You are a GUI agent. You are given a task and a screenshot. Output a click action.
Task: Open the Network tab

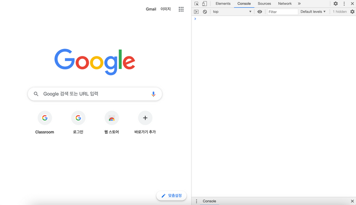[285, 4]
